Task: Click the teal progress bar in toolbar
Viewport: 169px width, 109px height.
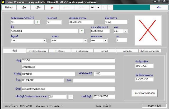Action: pos(132,7)
